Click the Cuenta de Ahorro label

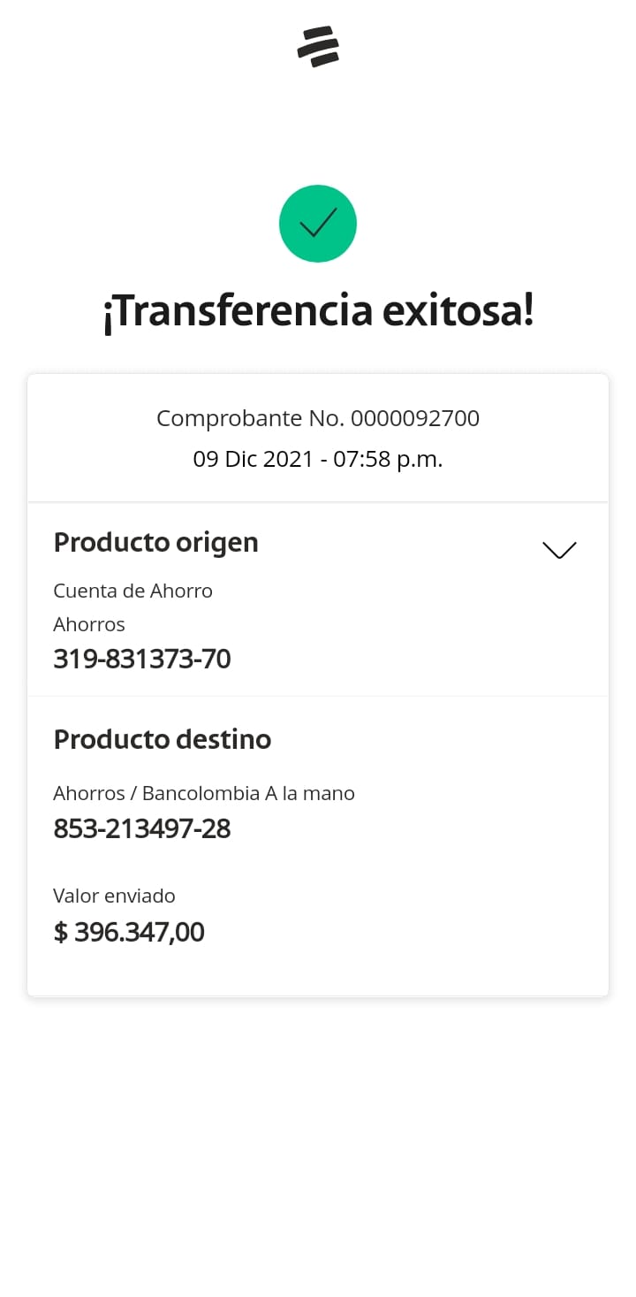(132, 591)
